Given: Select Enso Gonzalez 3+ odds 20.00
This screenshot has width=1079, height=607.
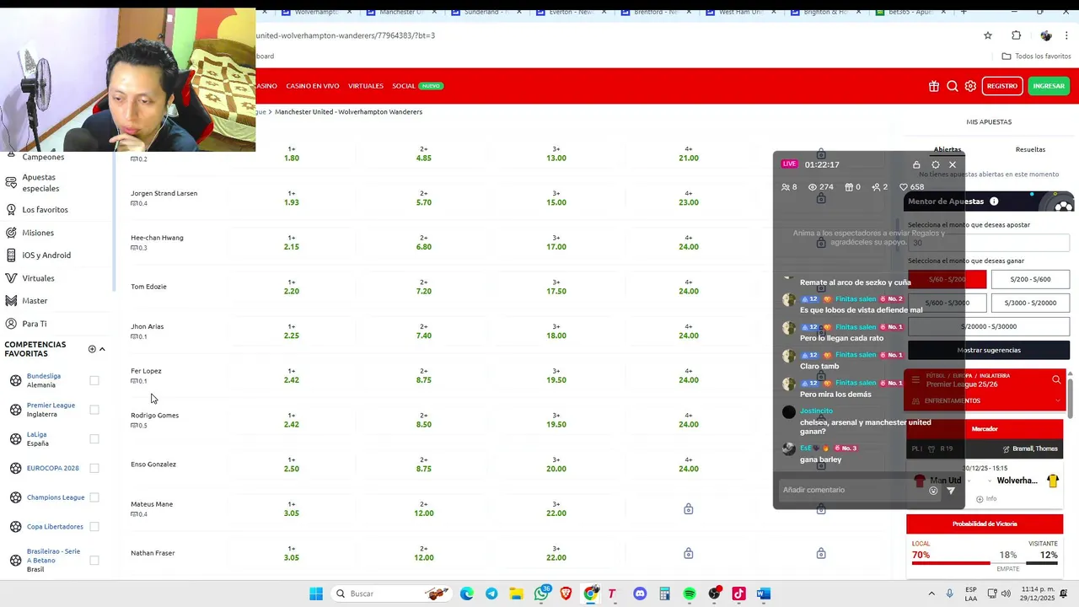Looking at the screenshot, I should coord(556,465).
